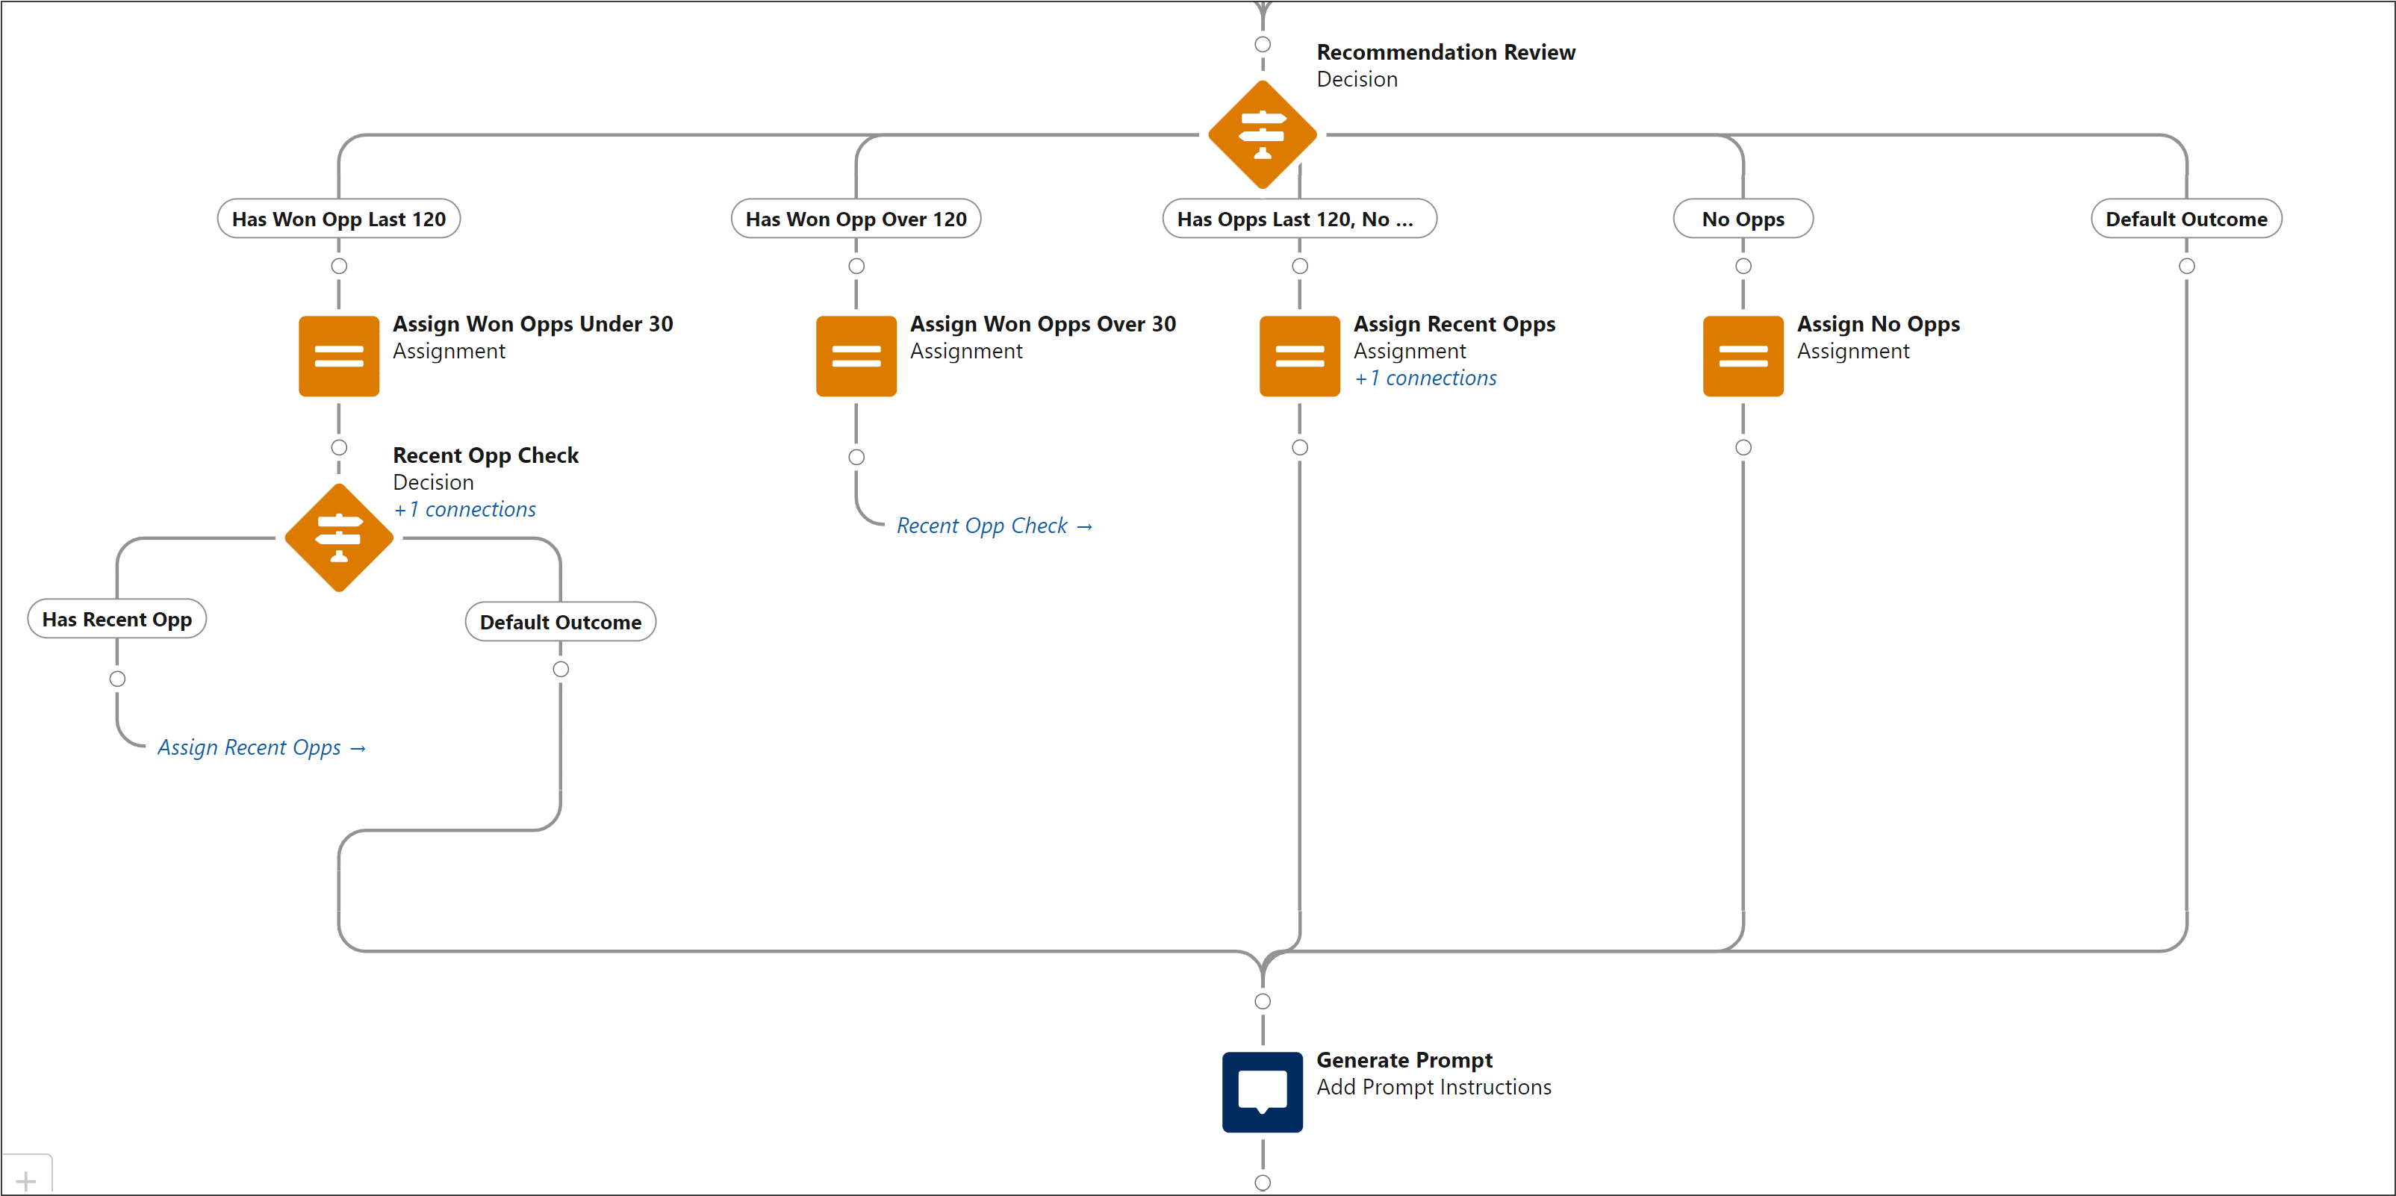
Task: Add element below Assign No Opps node
Action: tap(1743, 447)
